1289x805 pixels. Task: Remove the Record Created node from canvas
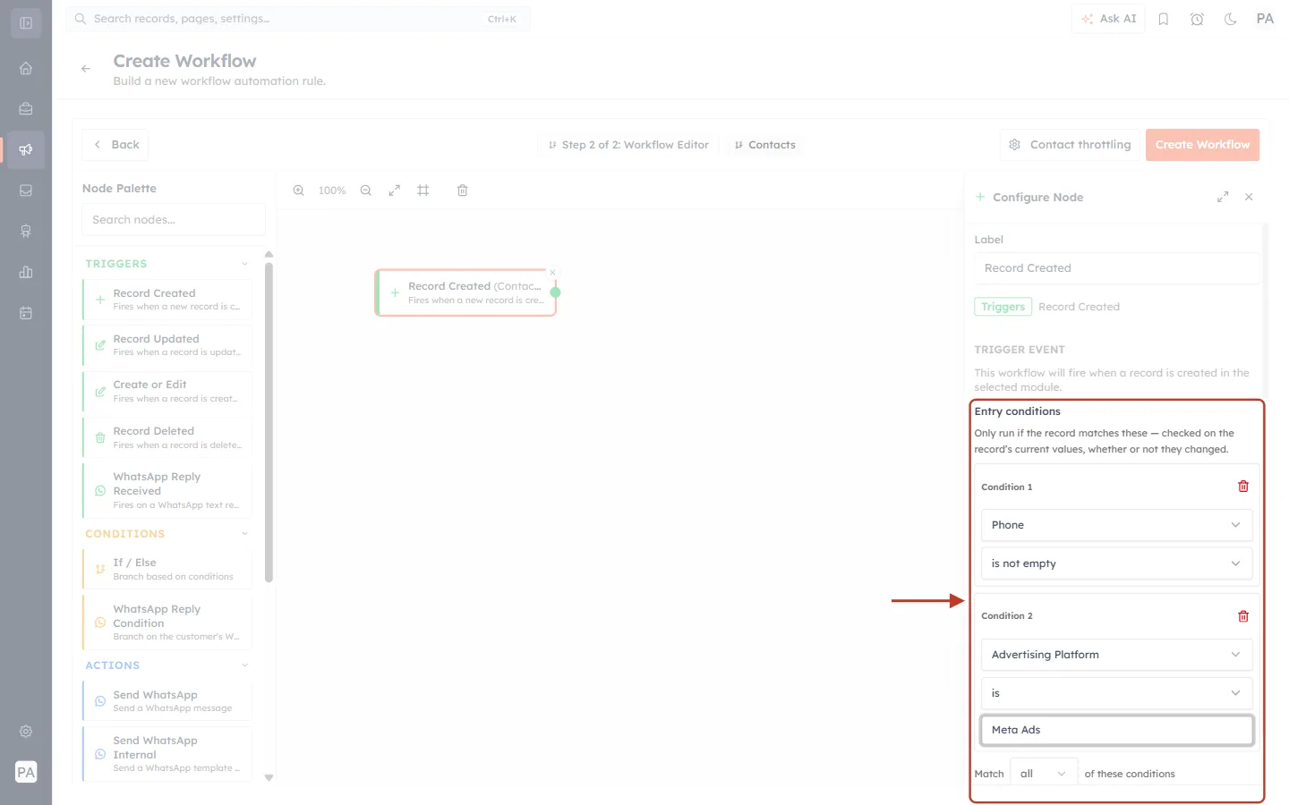(552, 273)
